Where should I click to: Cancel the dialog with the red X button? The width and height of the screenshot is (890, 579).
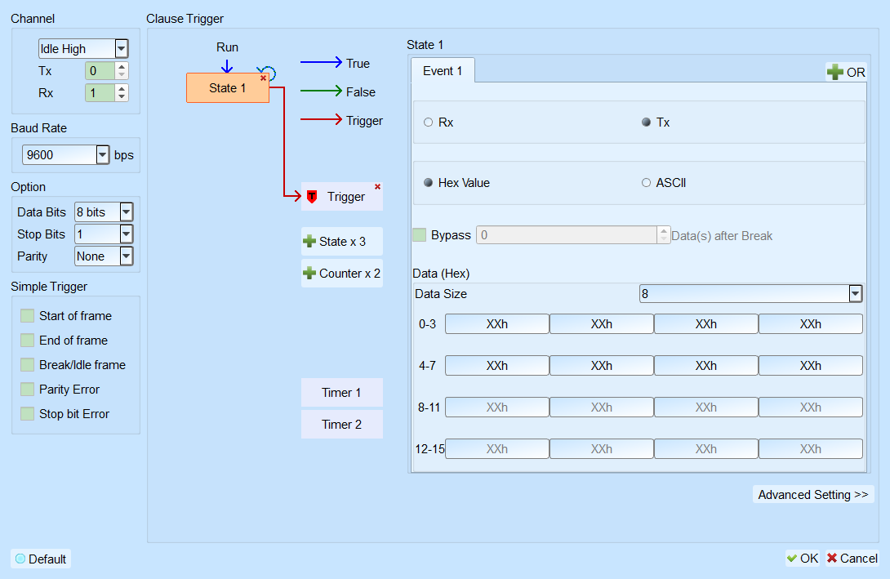tap(852, 559)
